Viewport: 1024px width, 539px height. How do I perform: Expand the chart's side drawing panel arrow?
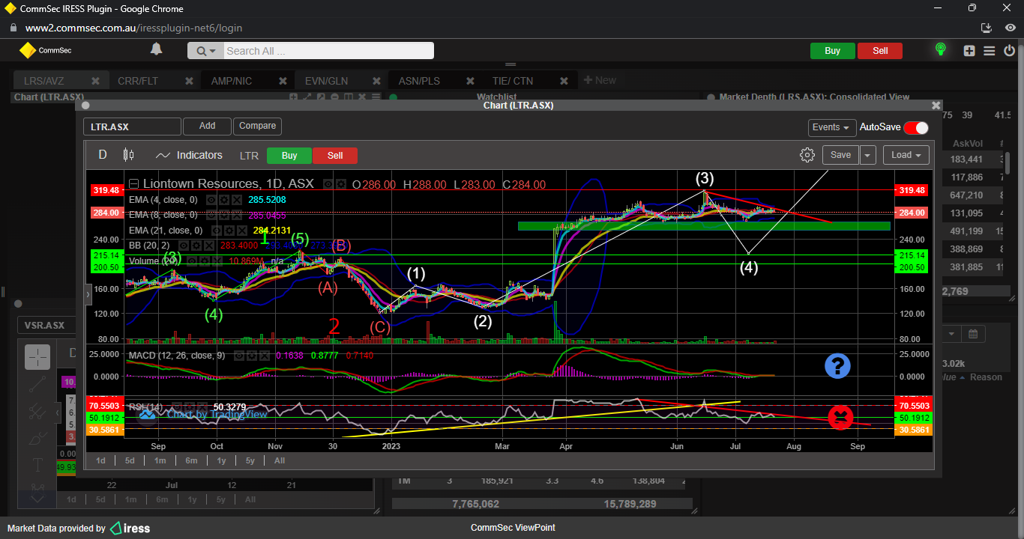pyautogui.click(x=88, y=295)
